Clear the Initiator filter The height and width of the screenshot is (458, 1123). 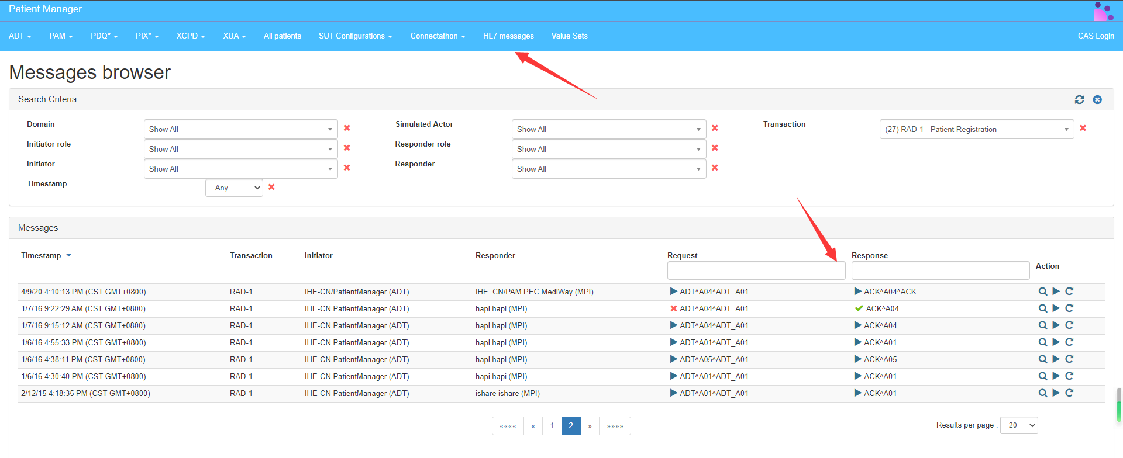(x=347, y=168)
